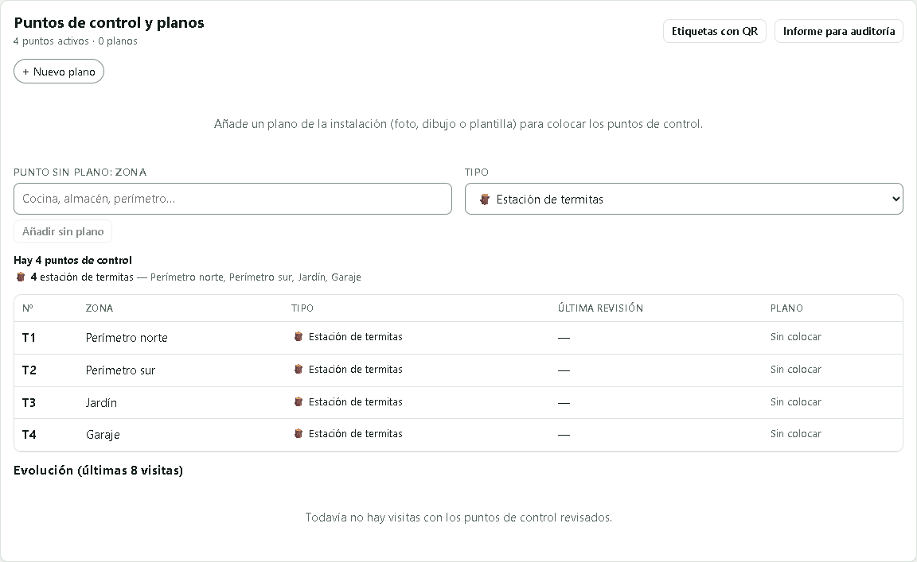Click the termite station icon in row T3

point(299,402)
